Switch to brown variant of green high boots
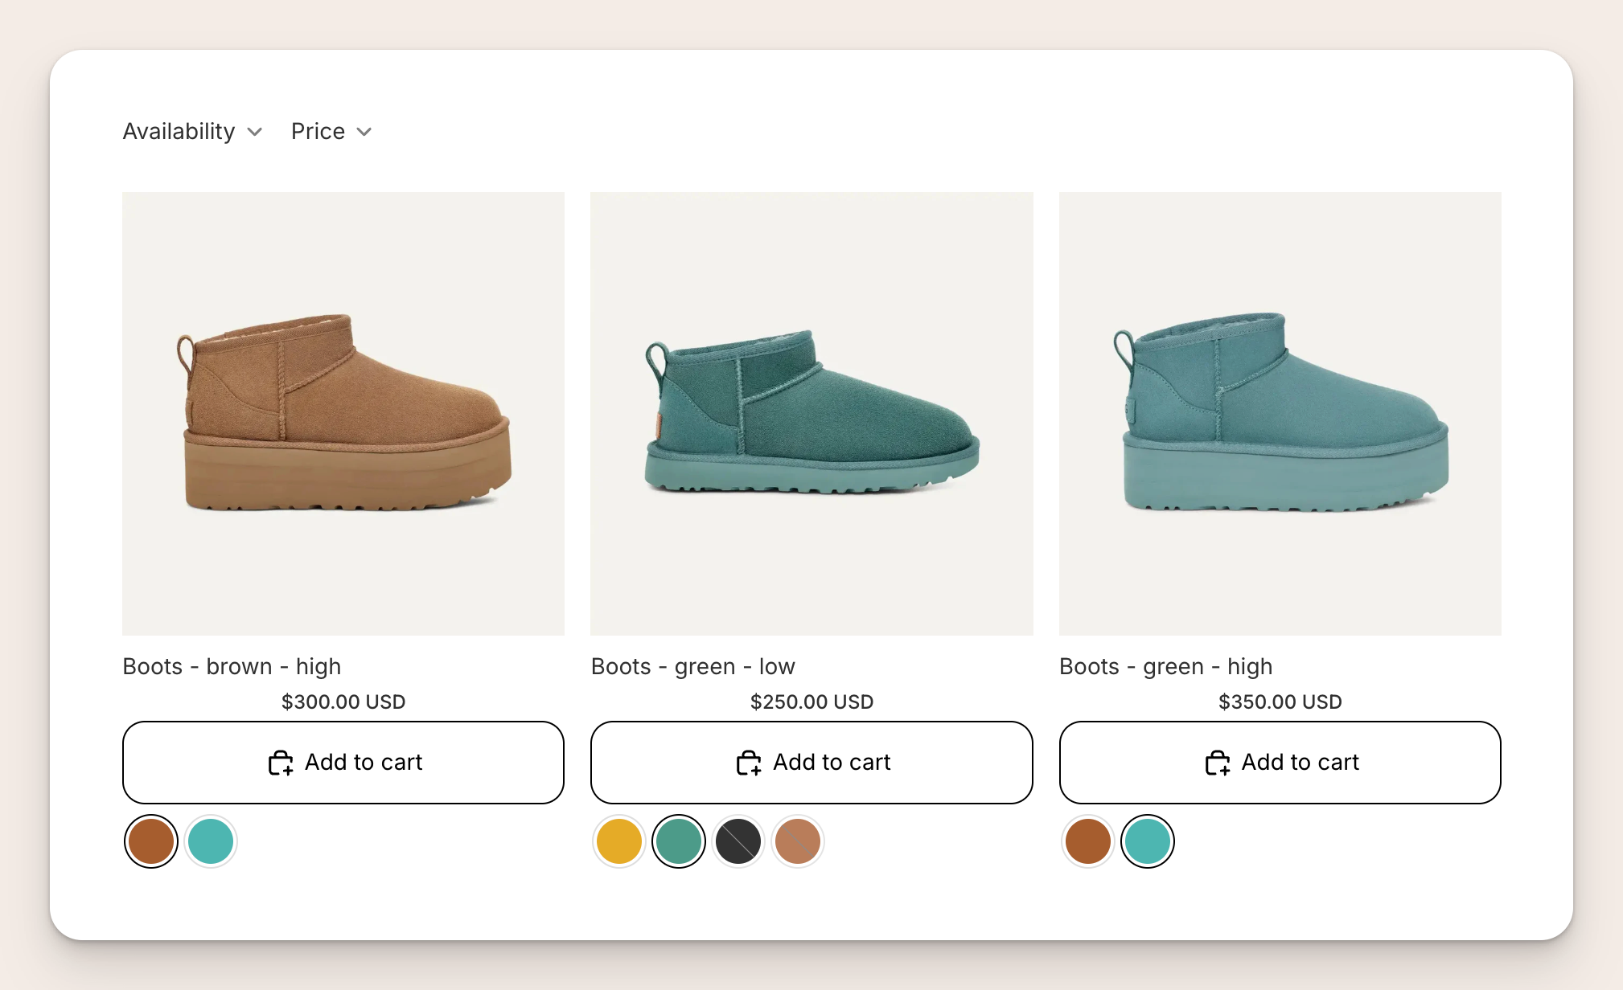The height and width of the screenshot is (990, 1623). (x=1087, y=841)
